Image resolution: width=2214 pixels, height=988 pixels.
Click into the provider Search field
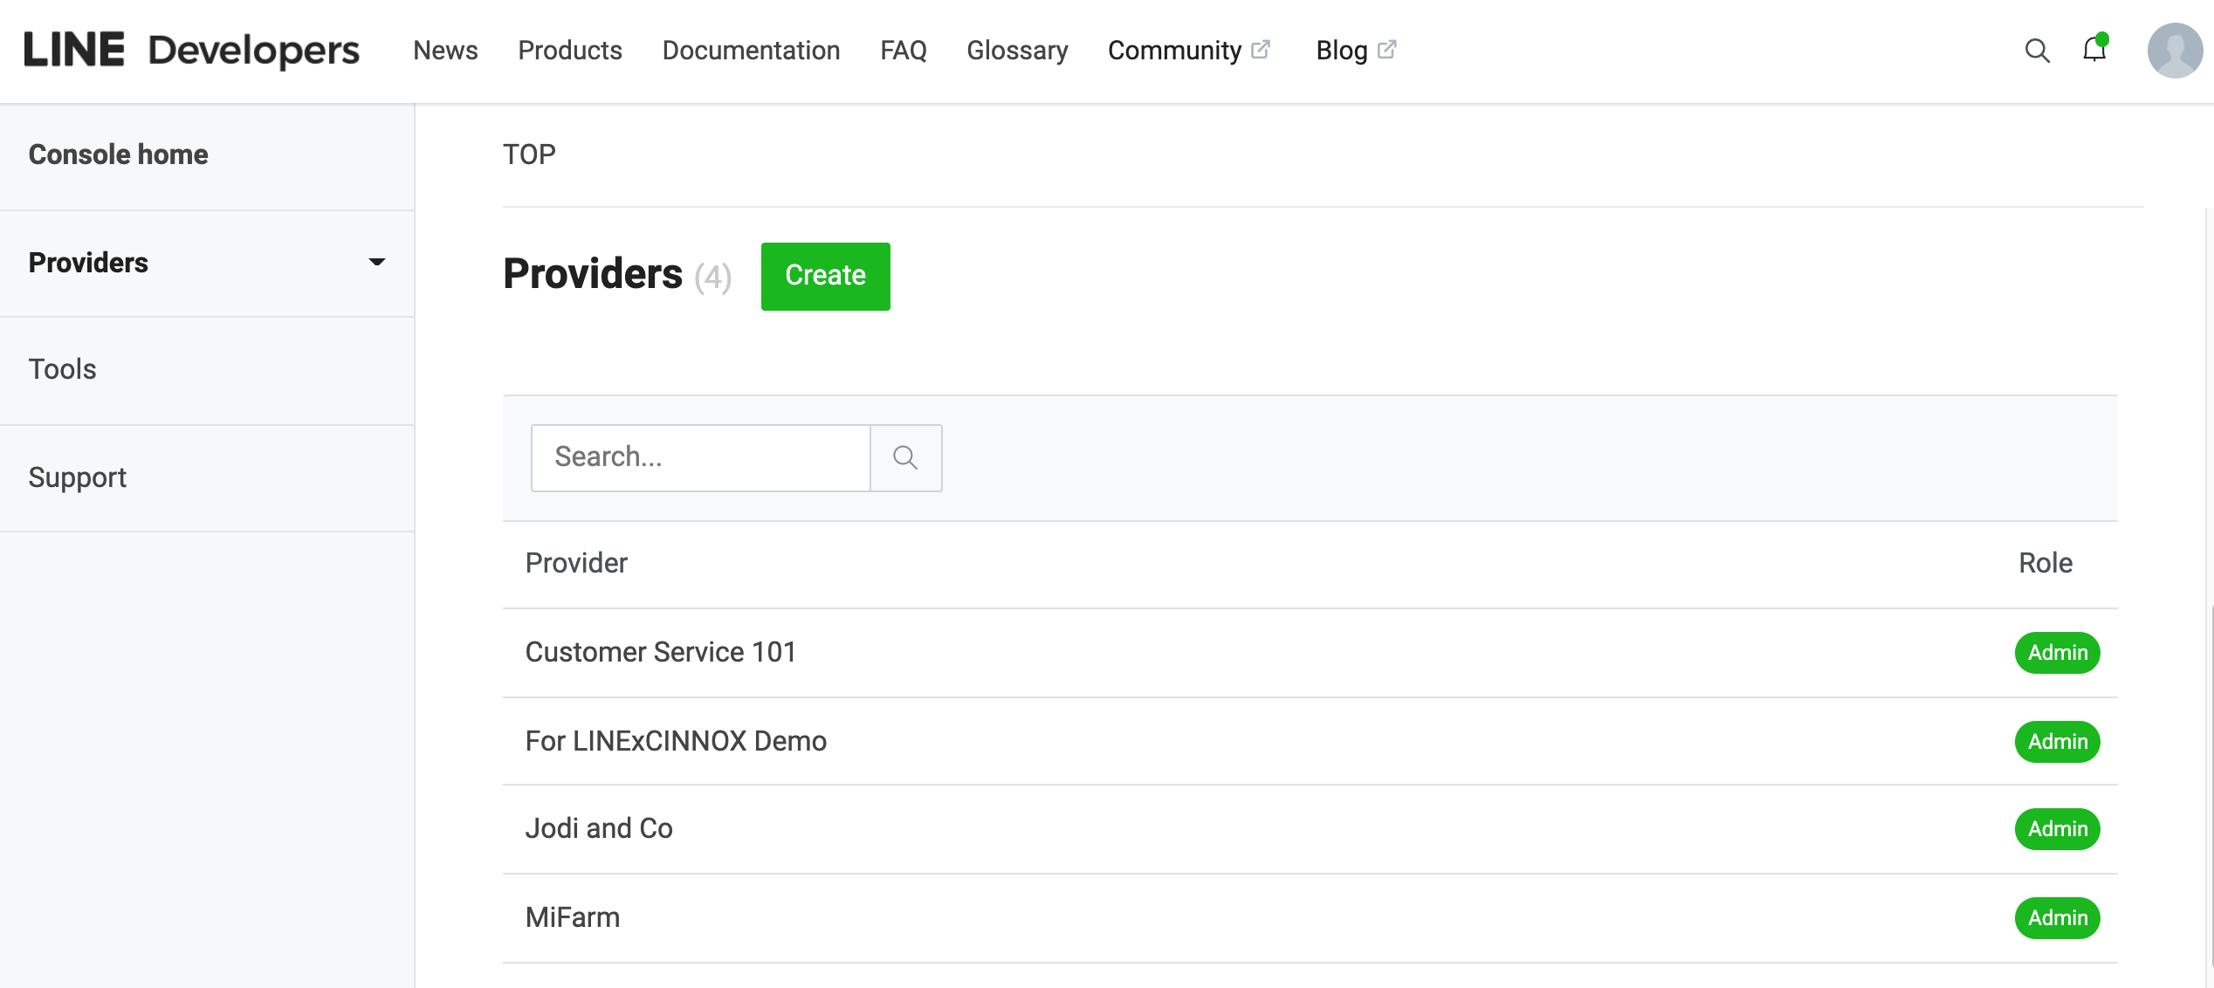pos(700,457)
